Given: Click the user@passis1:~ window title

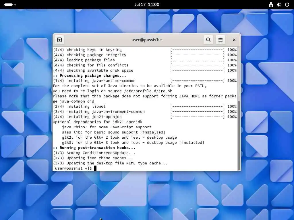Looking at the screenshot, I should click(x=147, y=40).
